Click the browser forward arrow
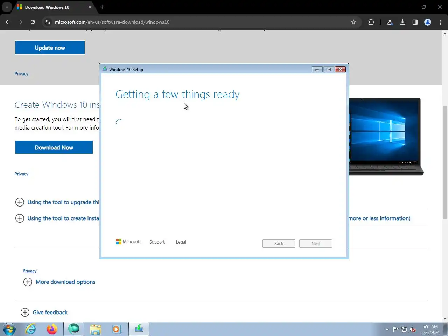This screenshot has width=448, height=336. (x=20, y=22)
